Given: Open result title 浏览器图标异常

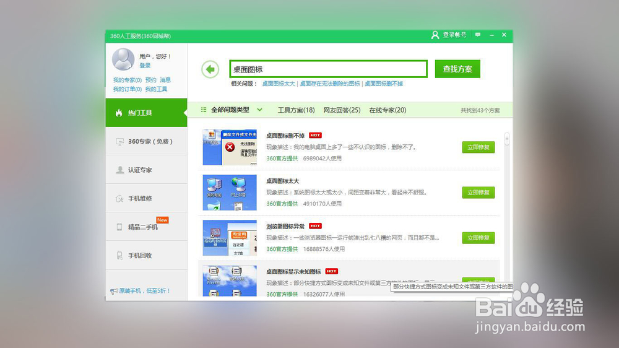Looking at the screenshot, I should click(x=285, y=227).
